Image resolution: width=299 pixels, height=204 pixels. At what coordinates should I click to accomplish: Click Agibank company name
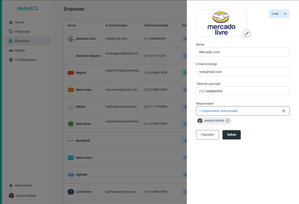pyautogui.click(x=82, y=175)
